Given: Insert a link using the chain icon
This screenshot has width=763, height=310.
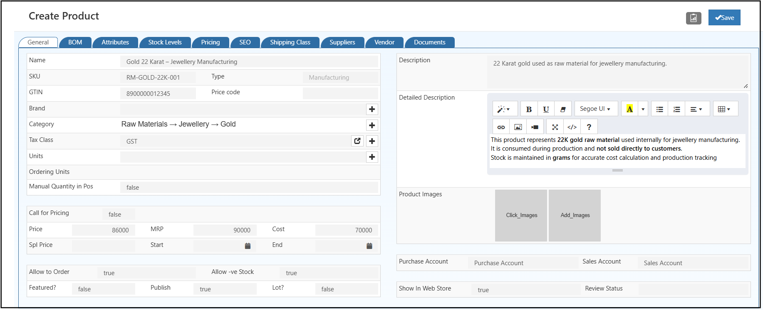Looking at the screenshot, I should point(501,127).
